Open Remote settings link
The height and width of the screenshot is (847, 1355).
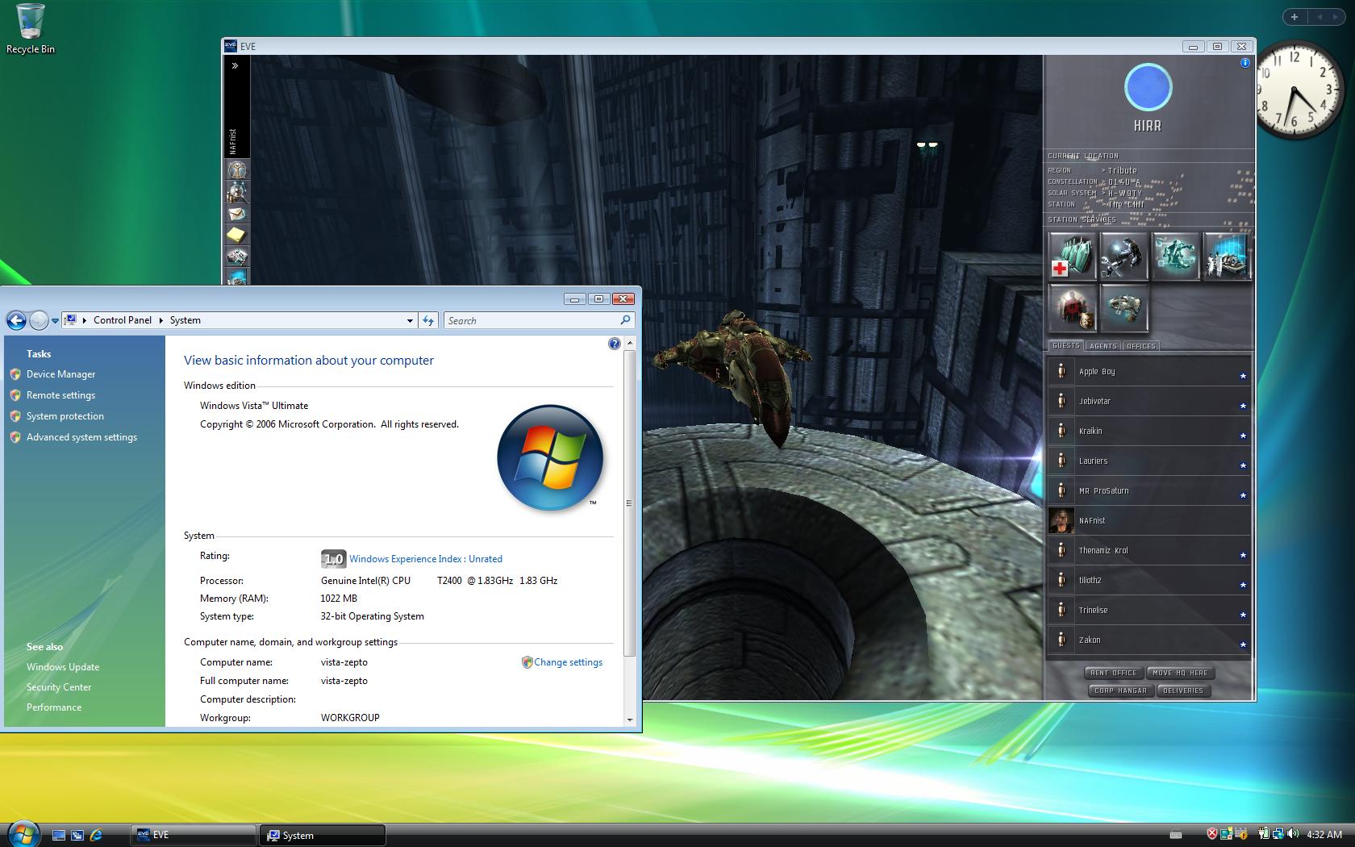pyautogui.click(x=60, y=395)
